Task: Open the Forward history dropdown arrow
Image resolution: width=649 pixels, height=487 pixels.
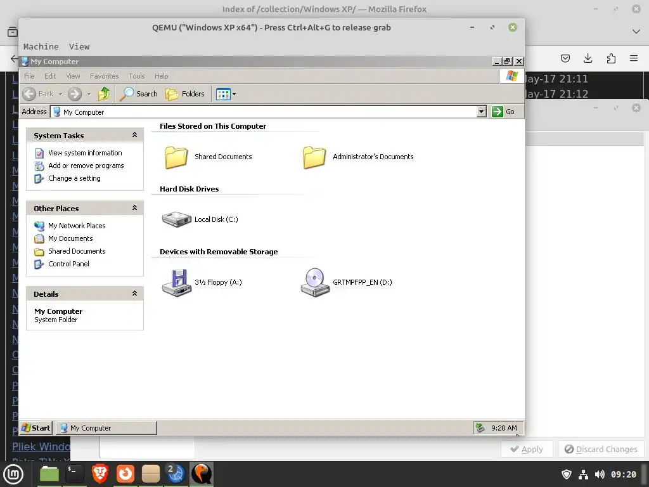Action: pos(89,94)
